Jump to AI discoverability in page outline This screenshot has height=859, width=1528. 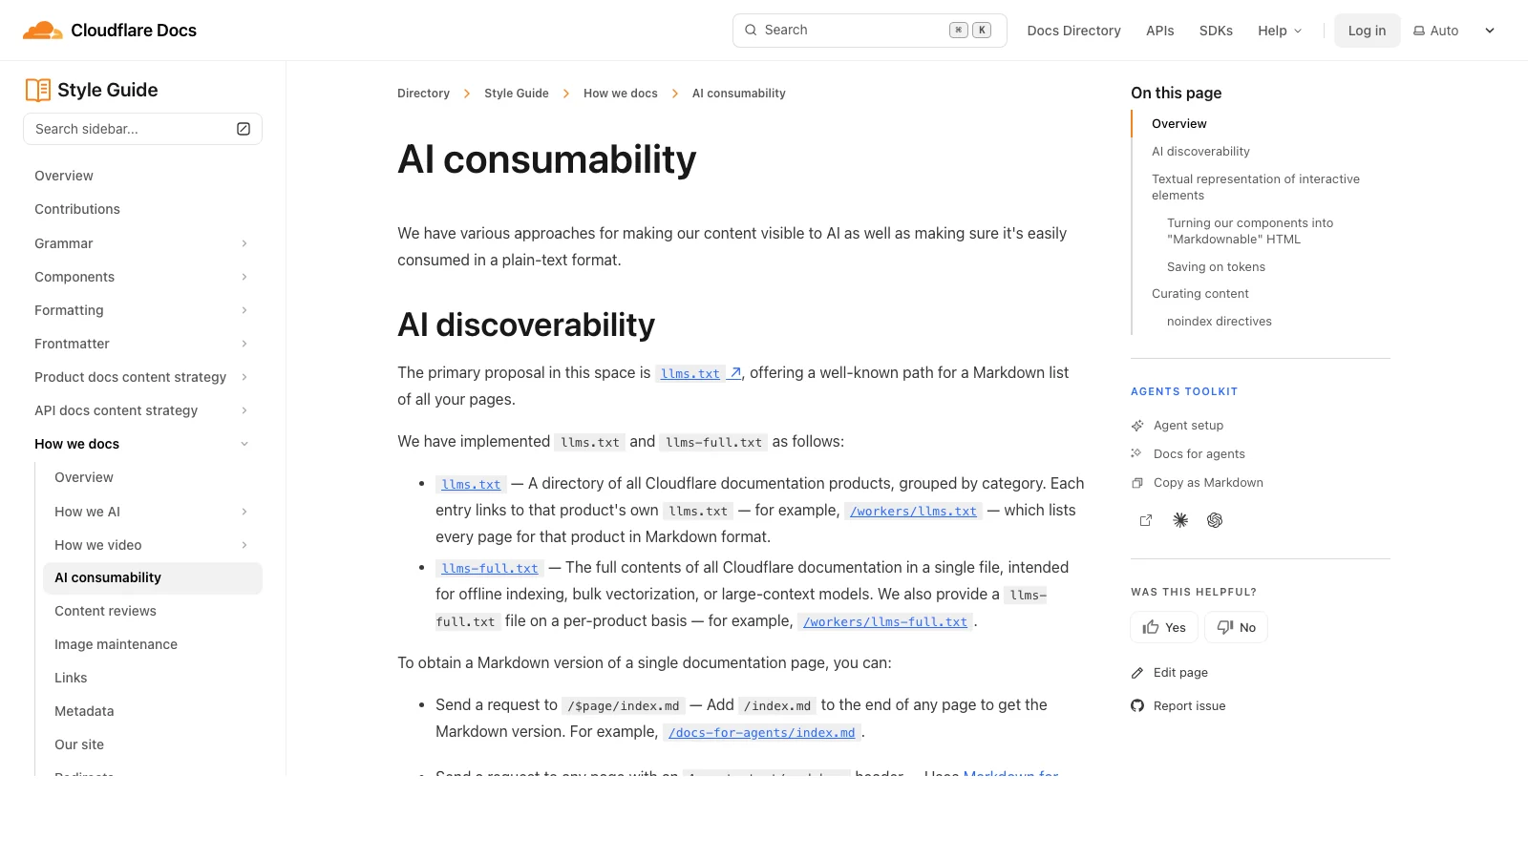1200,152
